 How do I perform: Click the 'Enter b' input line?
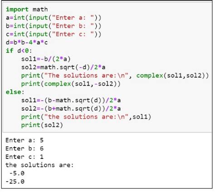54,26
